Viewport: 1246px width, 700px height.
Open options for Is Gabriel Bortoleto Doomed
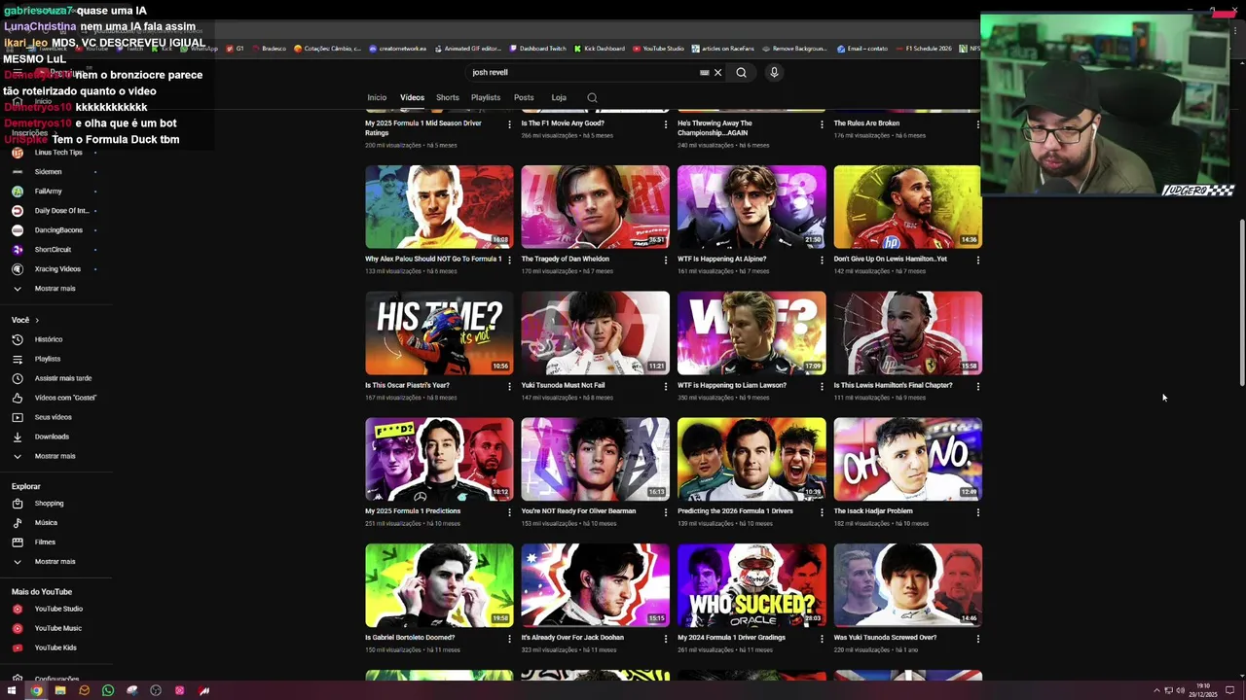[x=509, y=638]
